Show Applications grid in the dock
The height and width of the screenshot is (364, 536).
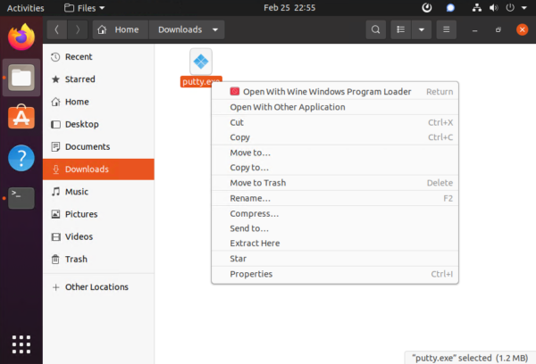click(21, 344)
